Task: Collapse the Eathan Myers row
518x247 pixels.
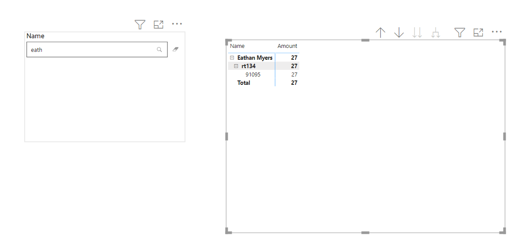Action: pos(232,58)
